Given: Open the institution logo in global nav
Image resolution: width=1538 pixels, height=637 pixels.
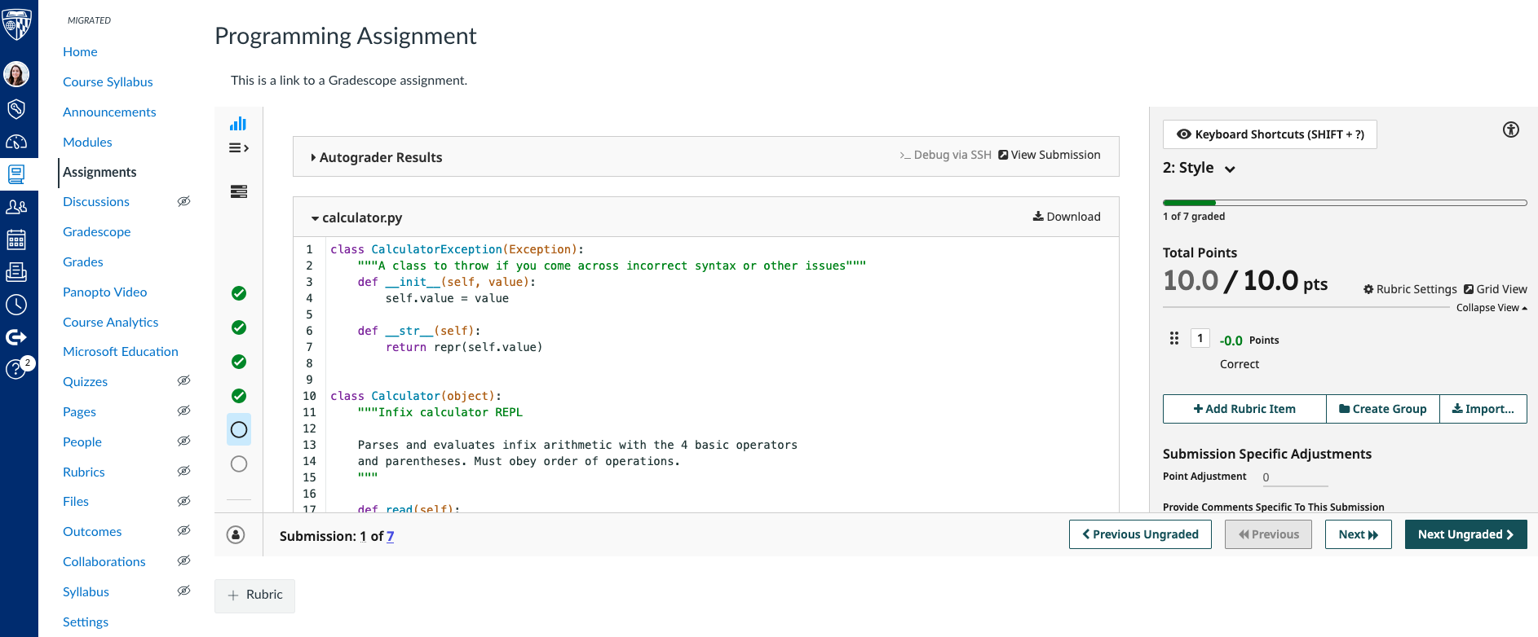Looking at the screenshot, I should coord(17,24).
